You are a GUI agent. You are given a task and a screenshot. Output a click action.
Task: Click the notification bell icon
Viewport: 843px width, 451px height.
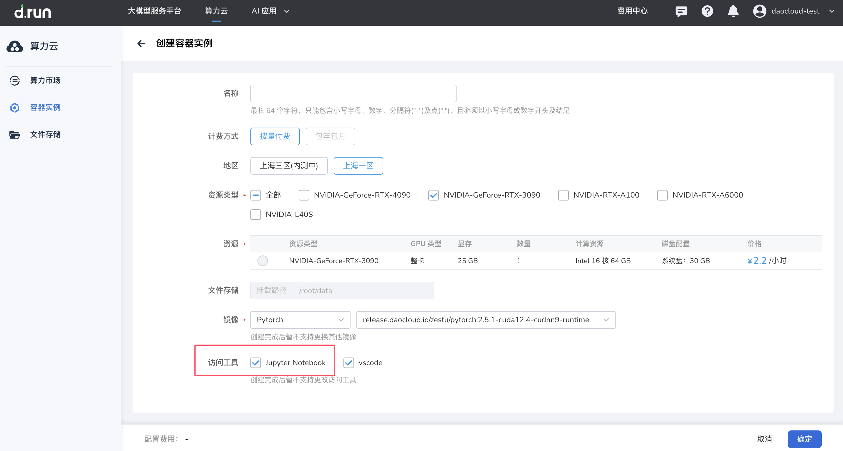731,11
